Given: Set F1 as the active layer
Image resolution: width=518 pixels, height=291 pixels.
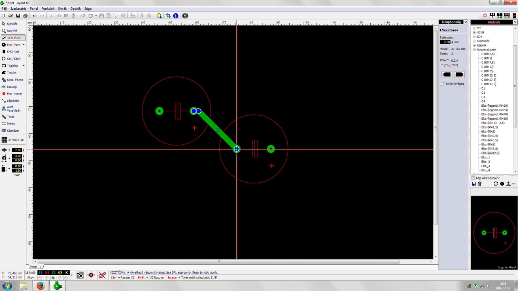Looking at the screenshot, I should point(40,278).
